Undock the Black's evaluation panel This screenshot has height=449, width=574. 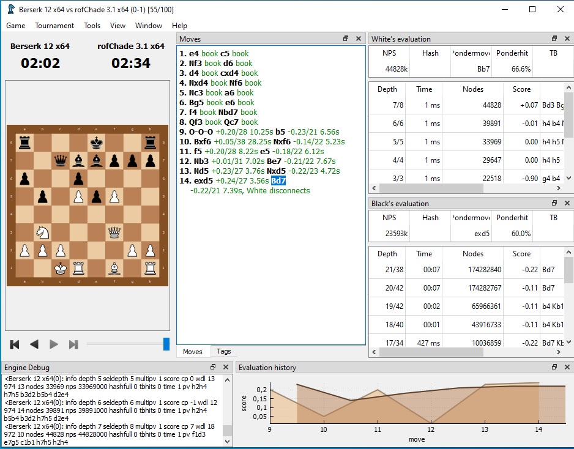[554, 203]
